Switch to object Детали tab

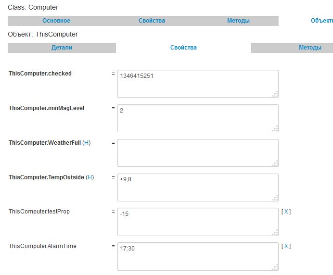pos(62,48)
